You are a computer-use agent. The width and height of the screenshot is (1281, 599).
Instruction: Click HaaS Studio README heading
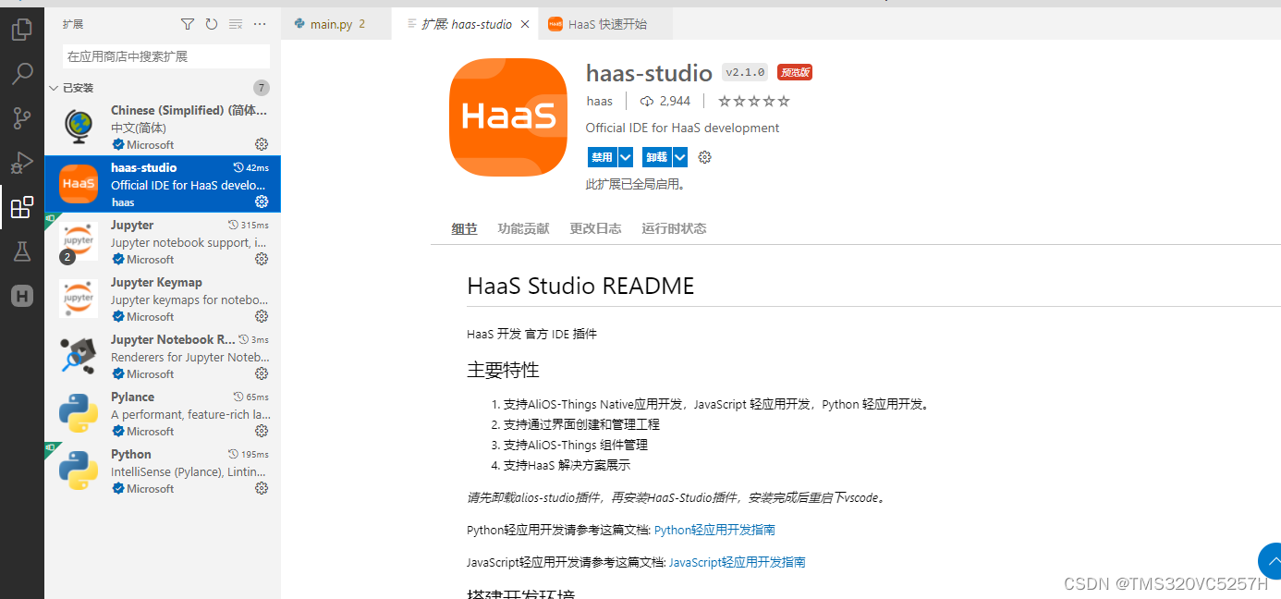580,287
